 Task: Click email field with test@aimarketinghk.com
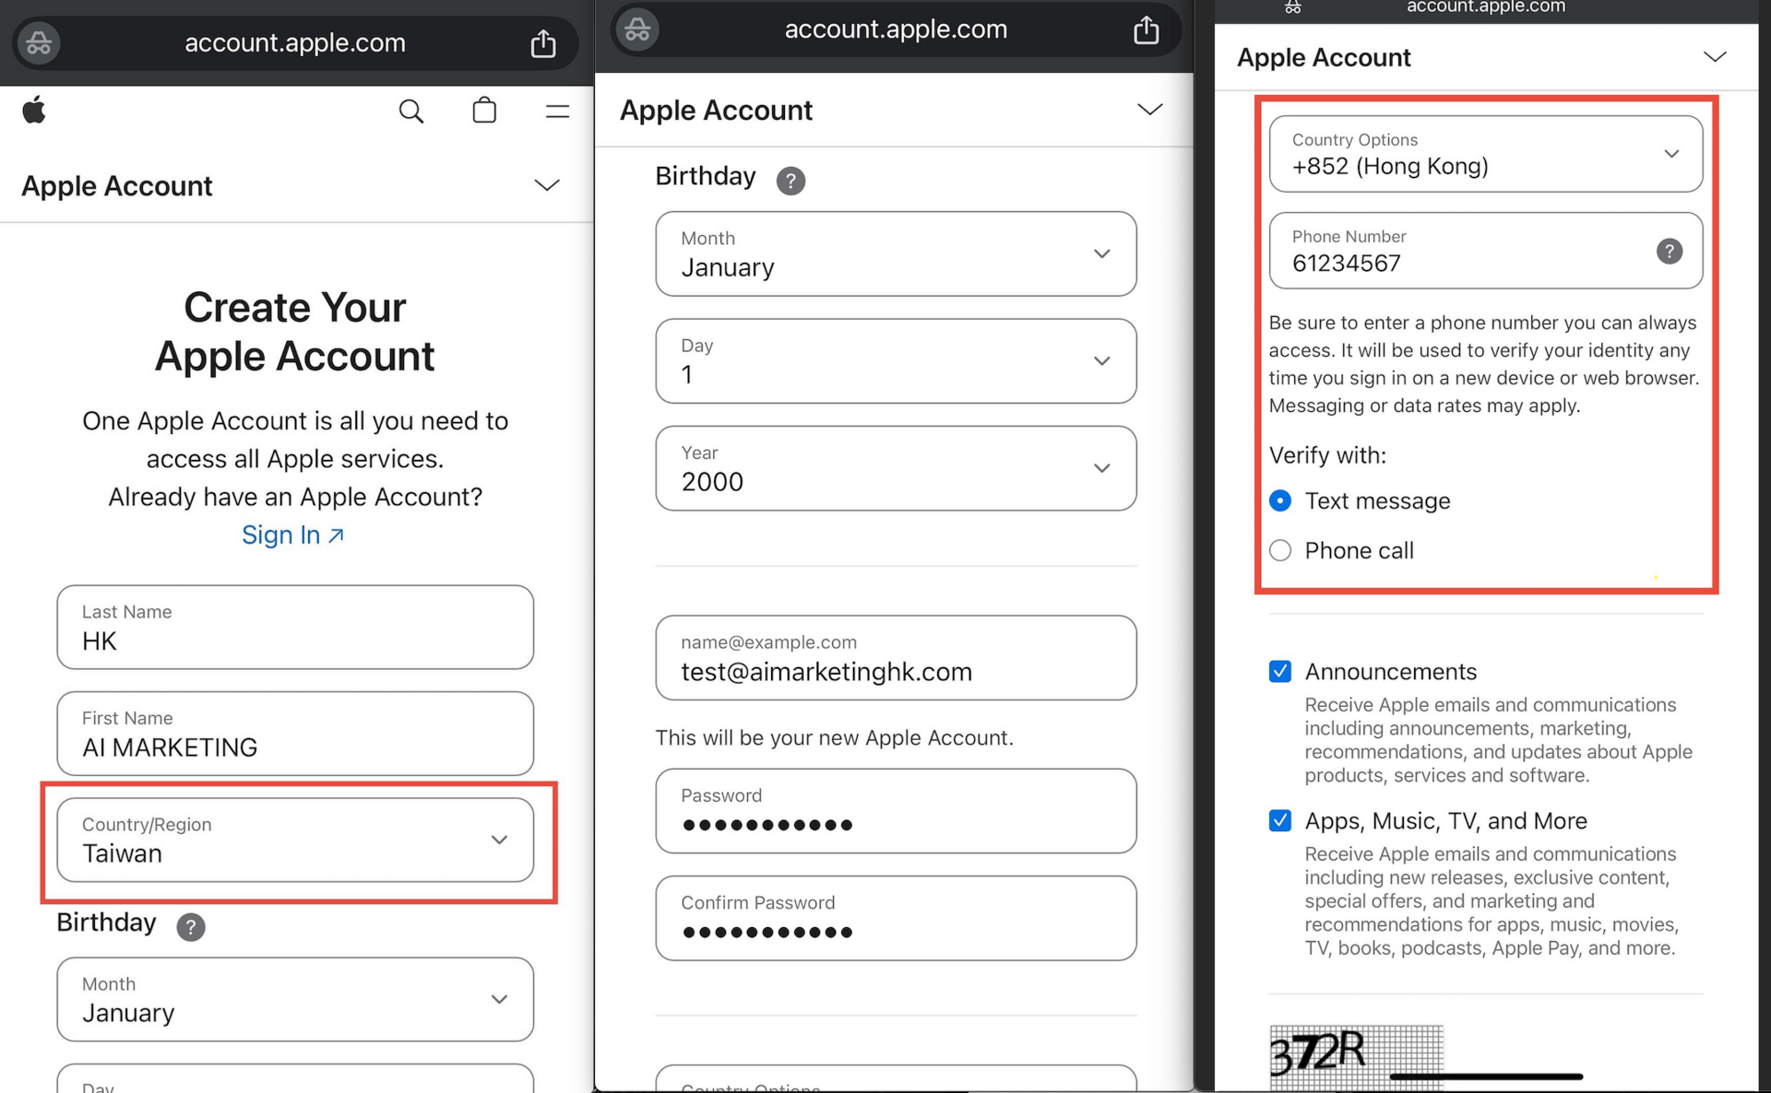895,658
